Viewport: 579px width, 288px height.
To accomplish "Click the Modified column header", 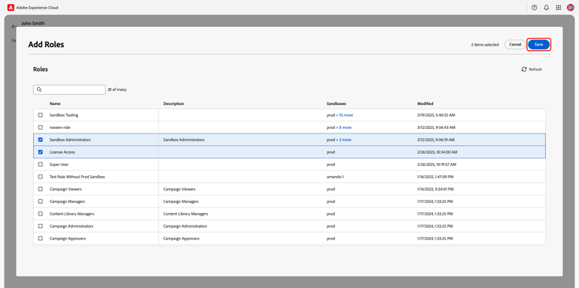I will (425, 103).
